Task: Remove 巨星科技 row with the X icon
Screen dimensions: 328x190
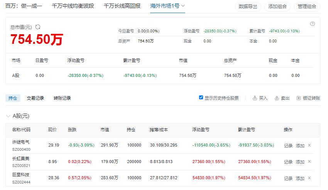Action: pos(309,178)
